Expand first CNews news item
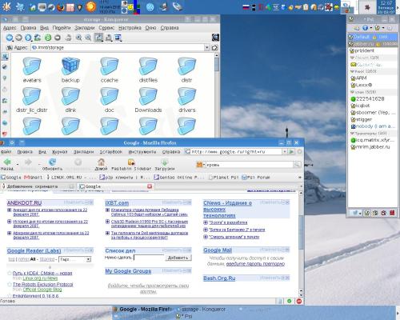Viewport: 400px width, 320px height. click(x=206, y=222)
